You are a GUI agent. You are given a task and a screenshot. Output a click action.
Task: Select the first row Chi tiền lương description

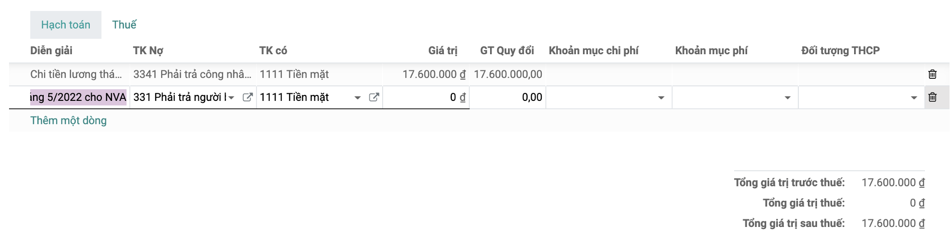tap(76, 74)
